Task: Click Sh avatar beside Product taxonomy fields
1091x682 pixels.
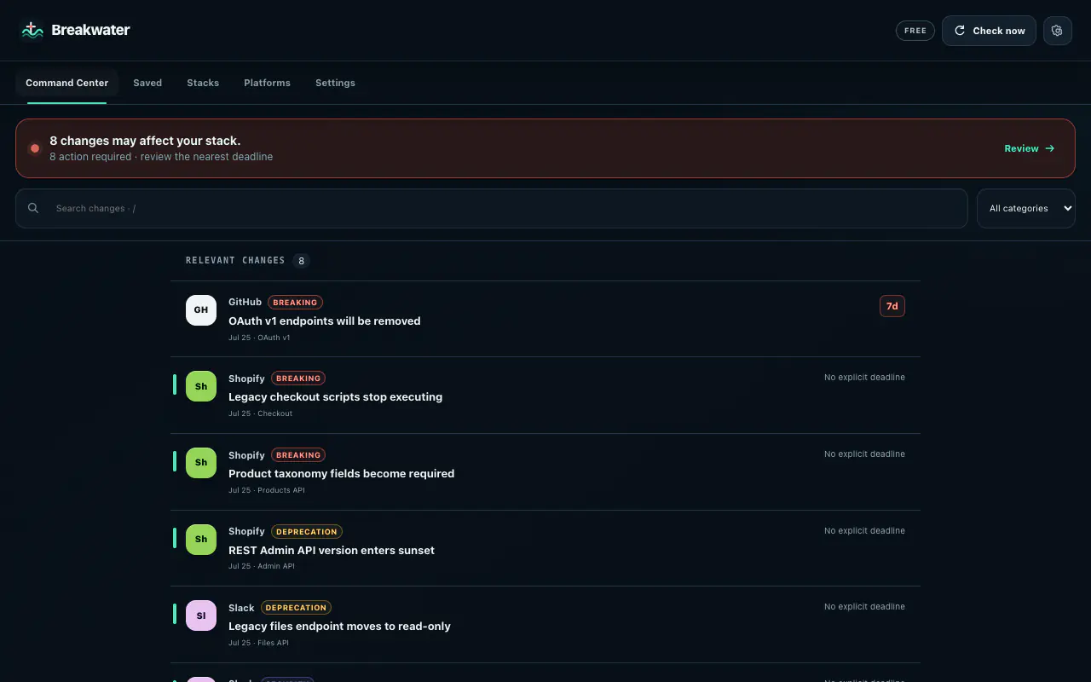Action: click(x=201, y=463)
